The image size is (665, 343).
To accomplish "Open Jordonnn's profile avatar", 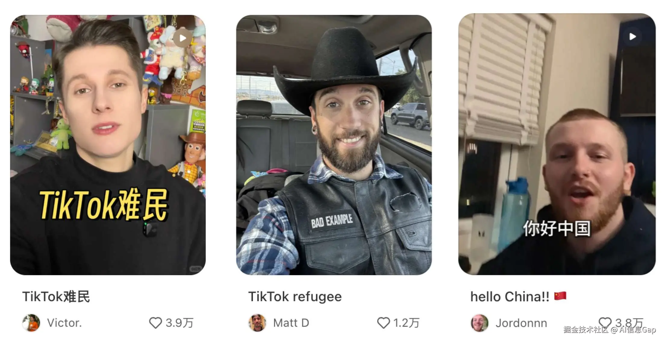I will [479, 323].
